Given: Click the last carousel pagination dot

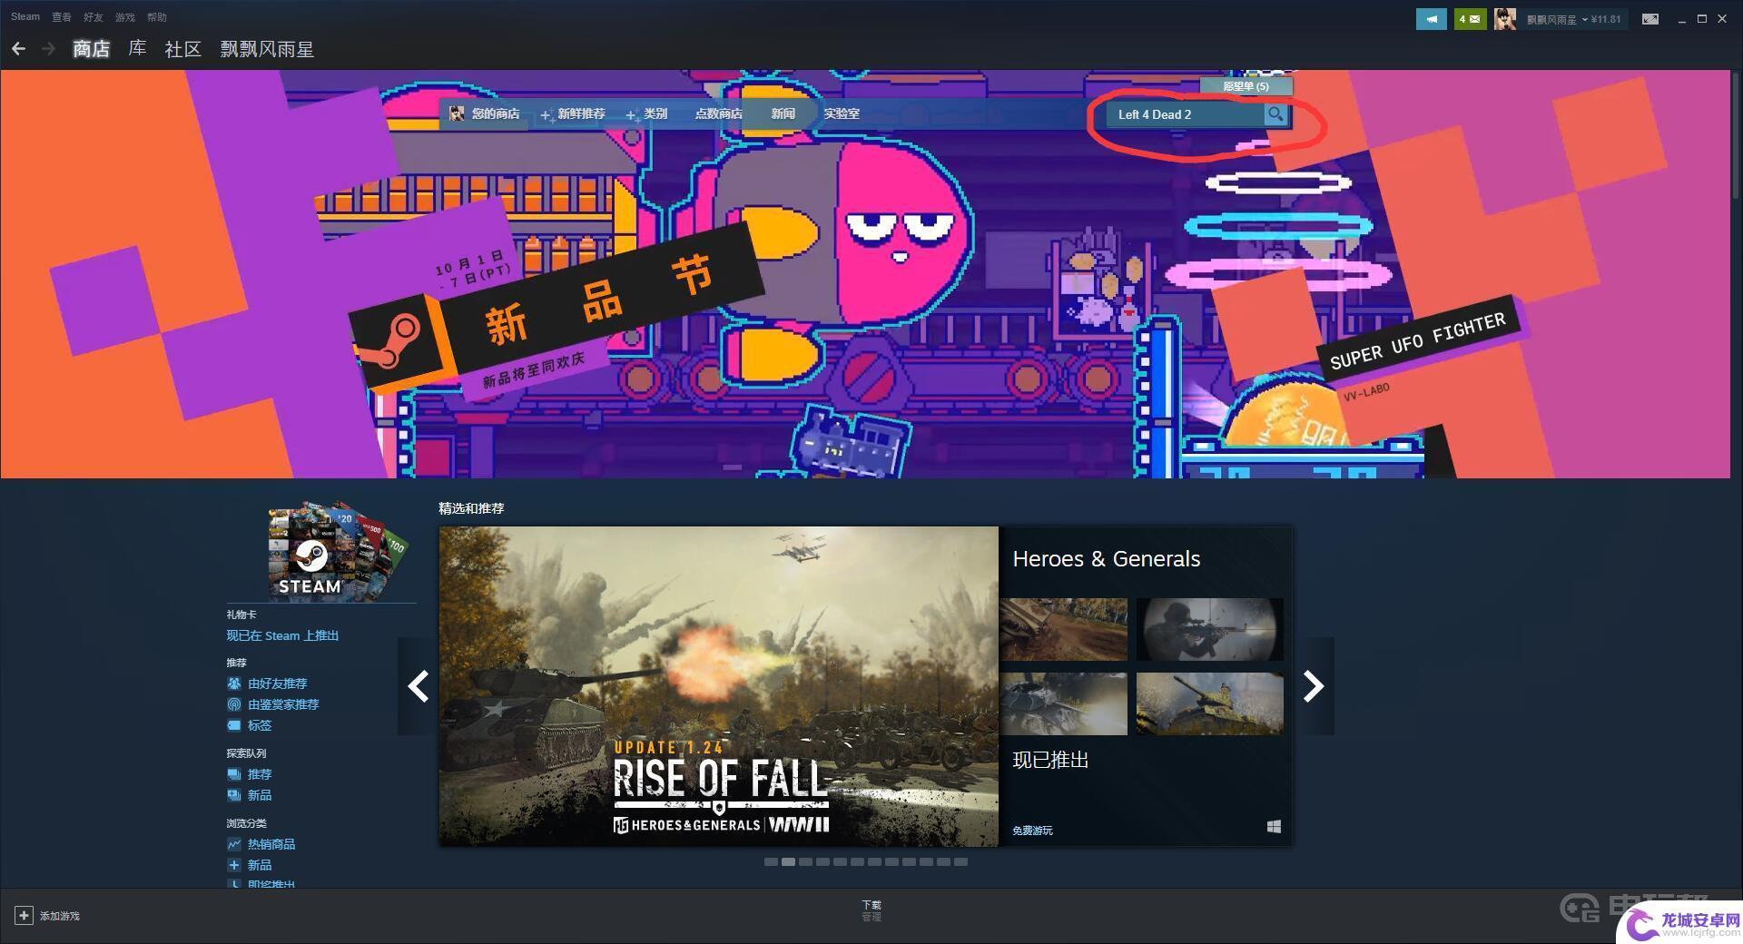Looking at the screenshot, I should 960,861.
